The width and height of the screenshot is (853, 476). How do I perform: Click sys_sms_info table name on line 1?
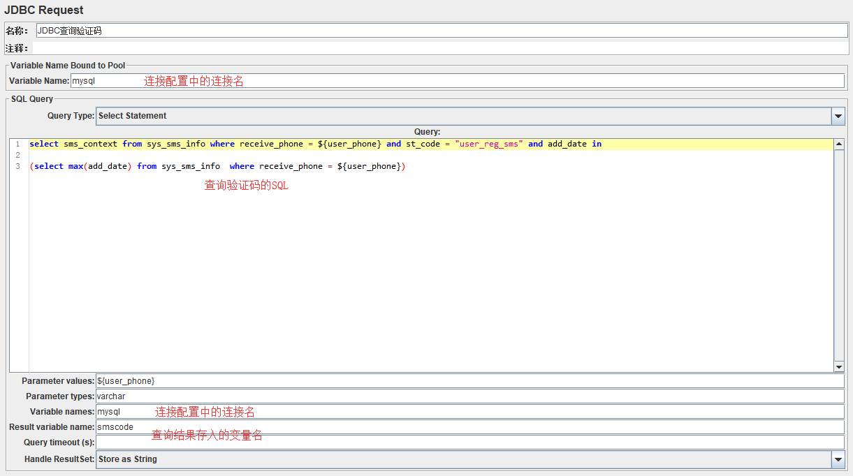(x=176, y=144)
